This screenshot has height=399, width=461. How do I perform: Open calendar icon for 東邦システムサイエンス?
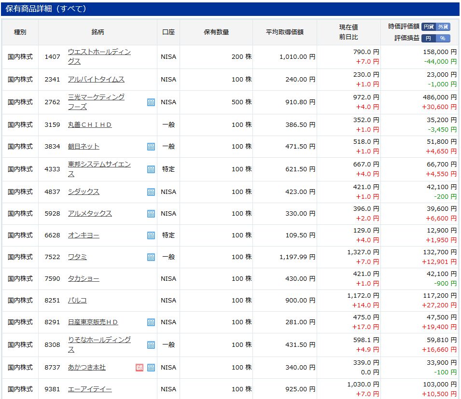(151, 169)
